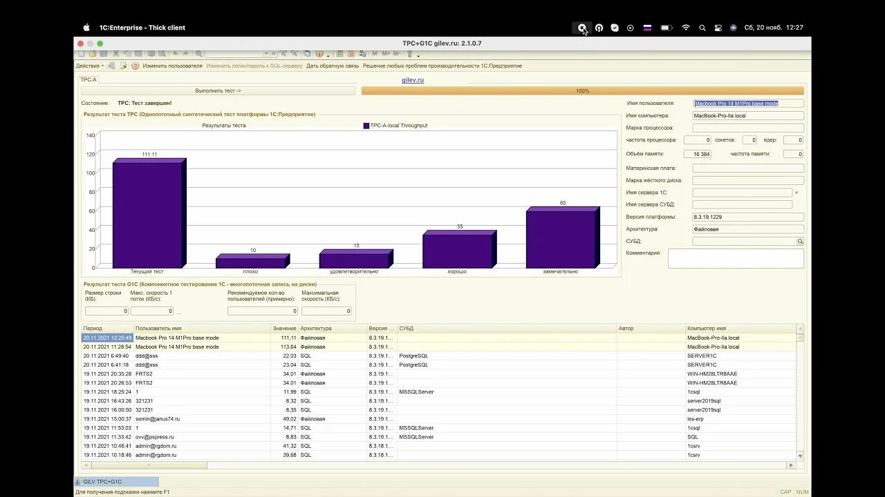Click the Имя компьютера field
Image resolution: width=885 pixels, height=497 pixels.
coord(748,116)
